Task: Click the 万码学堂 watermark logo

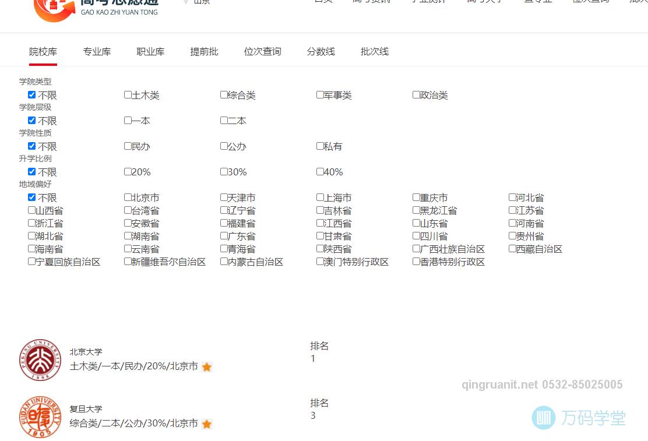Action: tap(544, 418)
